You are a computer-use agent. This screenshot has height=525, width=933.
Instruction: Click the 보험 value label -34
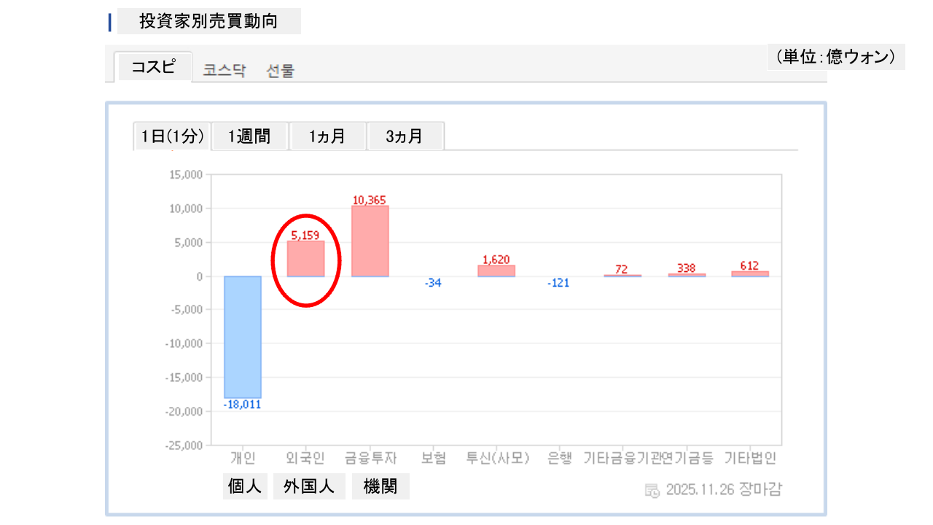click(433, 283)
